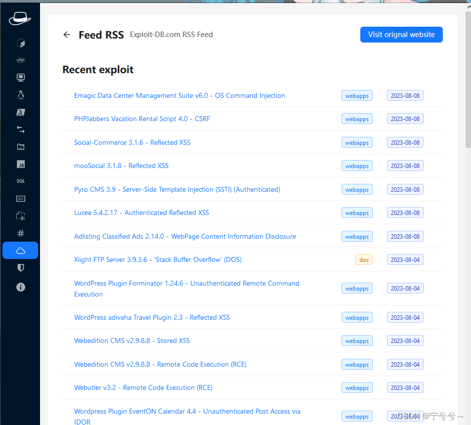The image size is (471, 425).
Task: Click 2023-08-08 date in Lucee row
Action: [x=405, y=212]
